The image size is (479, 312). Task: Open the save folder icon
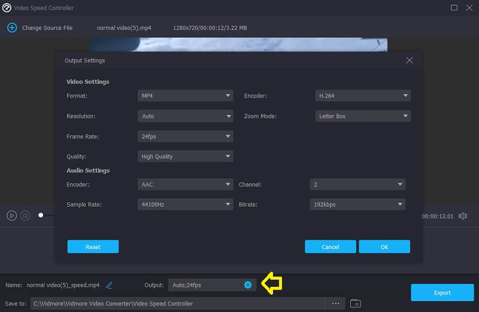(355, 304)
